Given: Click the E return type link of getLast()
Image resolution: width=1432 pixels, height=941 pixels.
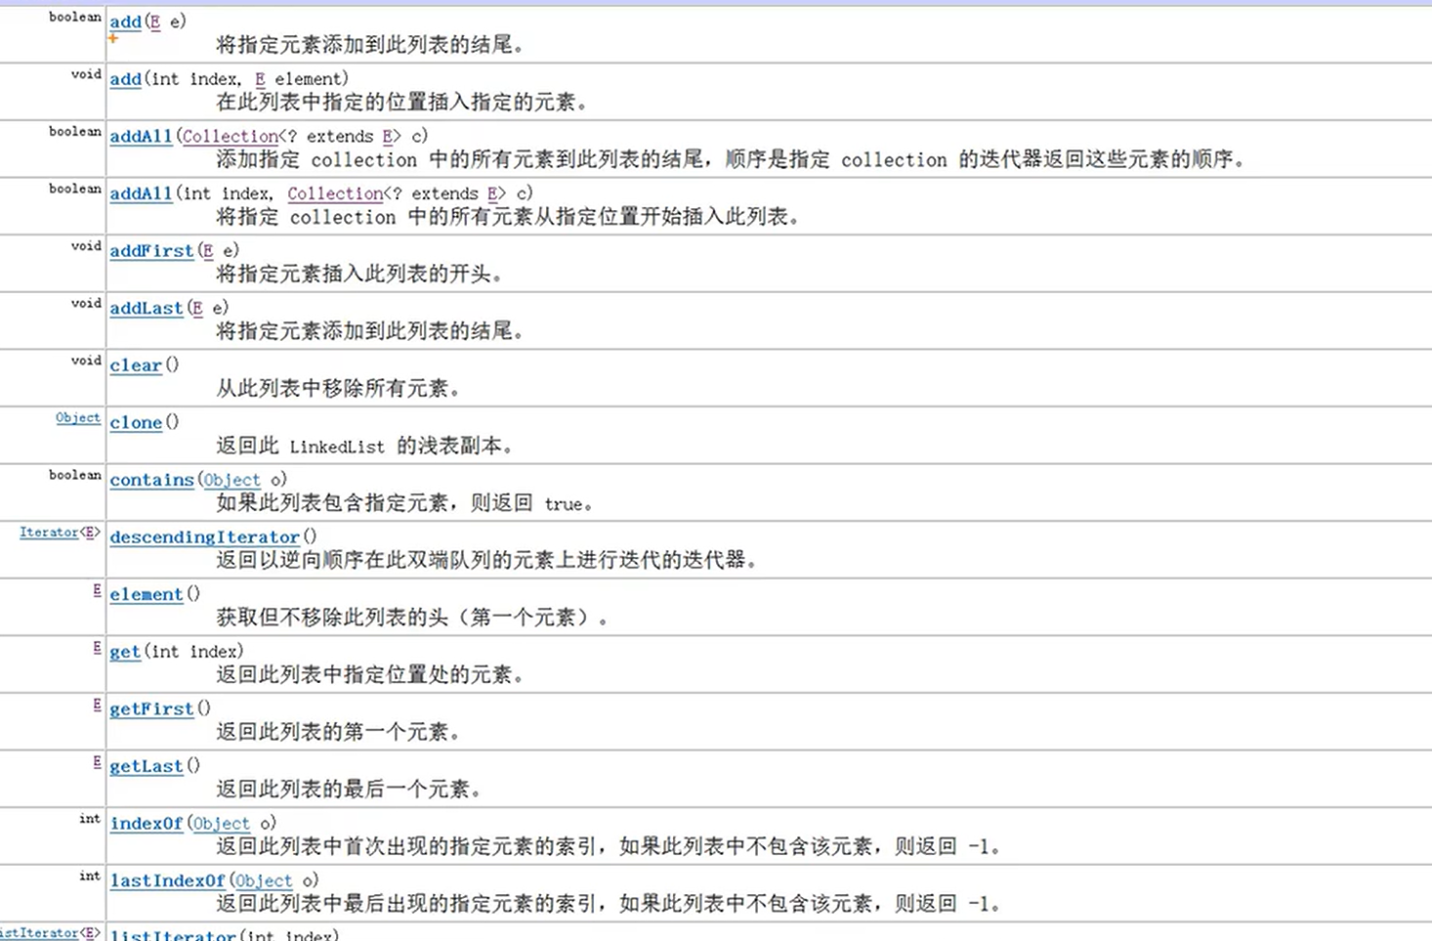Looking at the screenshot, I should click(97, 761).
